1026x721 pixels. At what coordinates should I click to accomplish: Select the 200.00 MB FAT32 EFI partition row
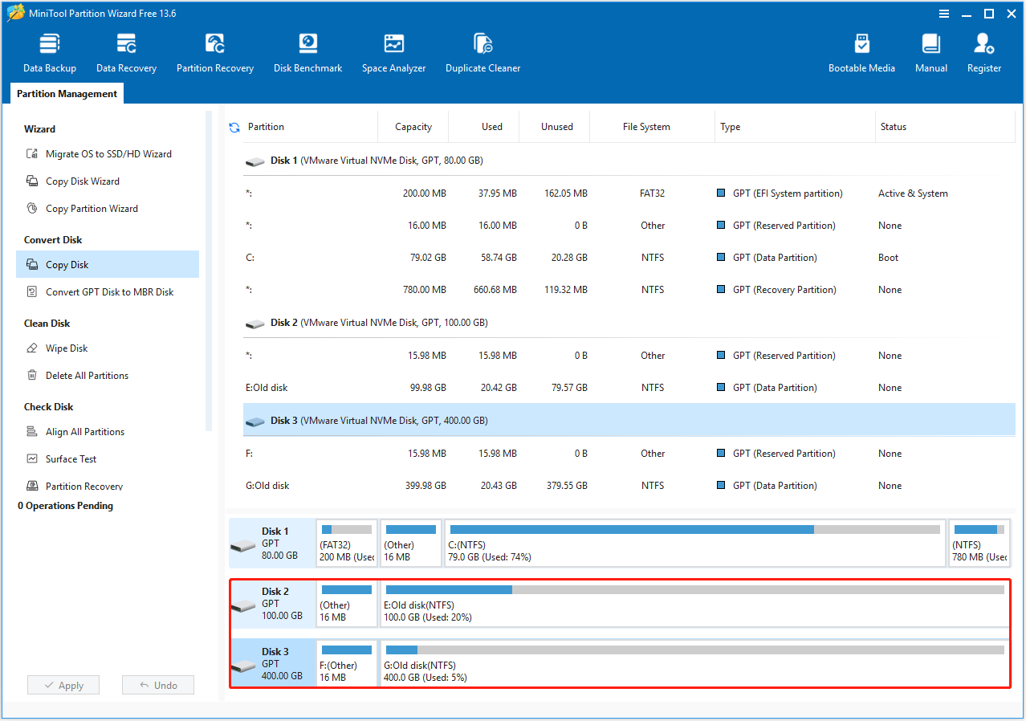pyautogui.click(x=629, y=193)
